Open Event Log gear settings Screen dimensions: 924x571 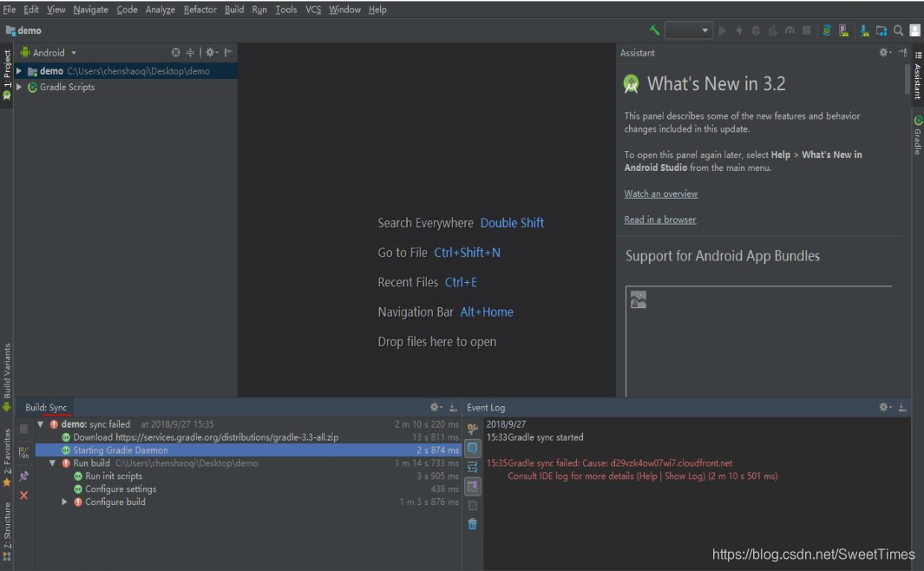tap(884, 407)
